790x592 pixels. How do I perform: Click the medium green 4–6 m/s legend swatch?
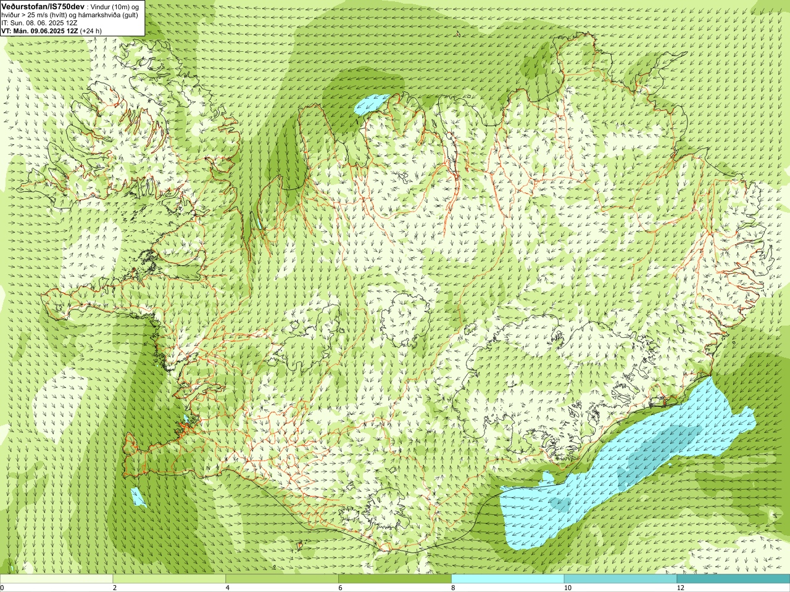(x=282, y=579)
